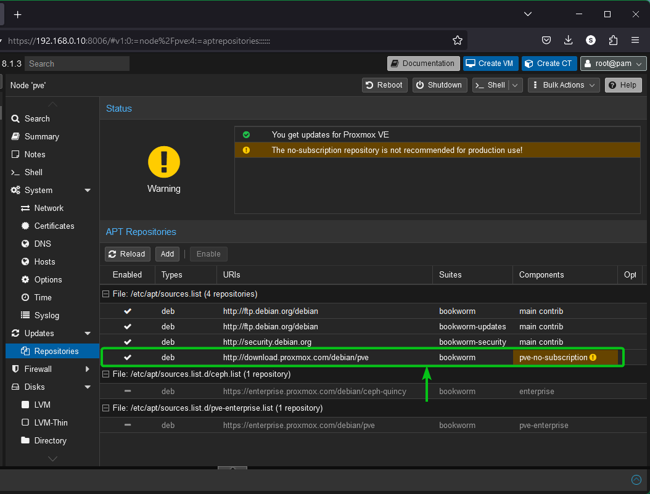Open the browser hamburger menu
Screen dimensions: 650x494
(x=635, y=40)
